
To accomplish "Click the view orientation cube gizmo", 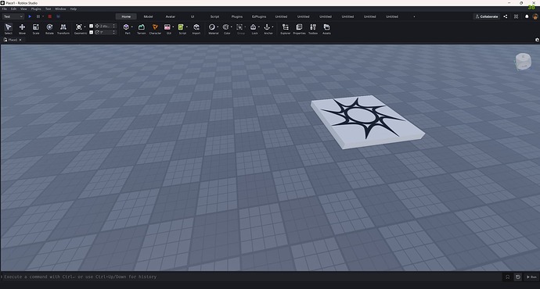I will [523, 62].
